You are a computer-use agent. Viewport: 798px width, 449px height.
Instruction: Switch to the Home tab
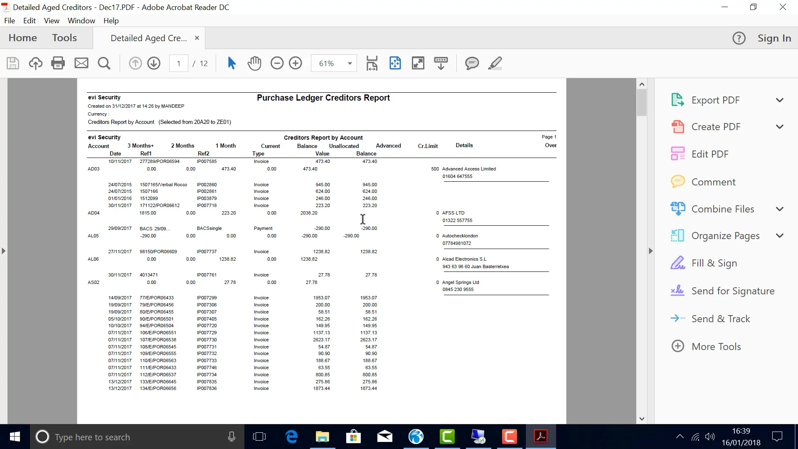pyautogui.click(x=23, y=38)
